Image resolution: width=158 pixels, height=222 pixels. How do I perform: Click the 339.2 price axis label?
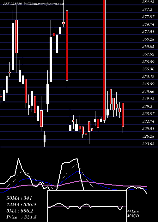click(x=147, y=107)
